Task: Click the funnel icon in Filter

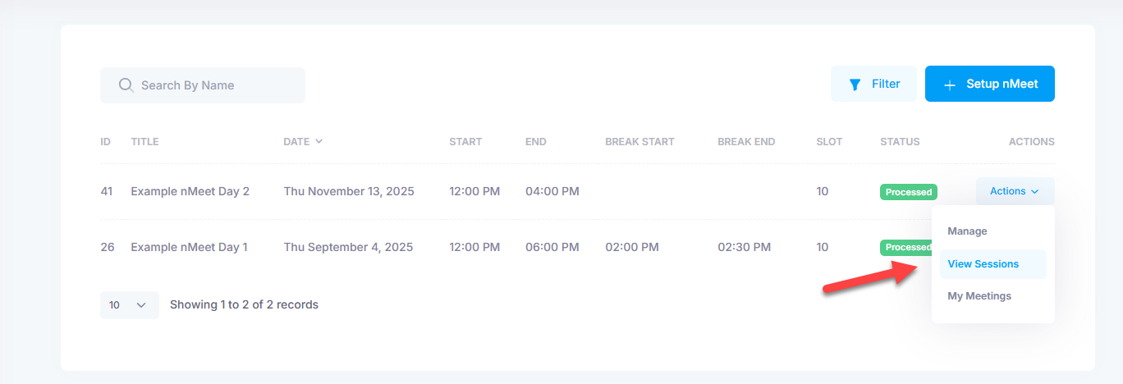Action: coord(855,85)
